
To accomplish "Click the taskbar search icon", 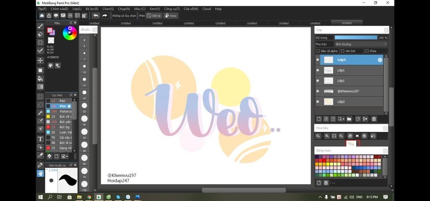I will (x=50, y=197).
